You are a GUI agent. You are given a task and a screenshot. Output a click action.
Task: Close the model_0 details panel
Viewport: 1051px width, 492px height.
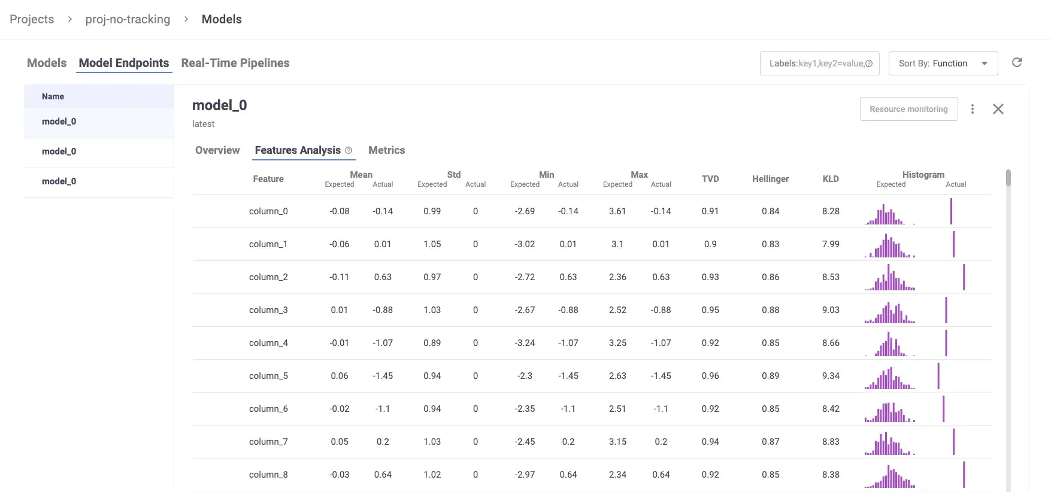(998, 109)
